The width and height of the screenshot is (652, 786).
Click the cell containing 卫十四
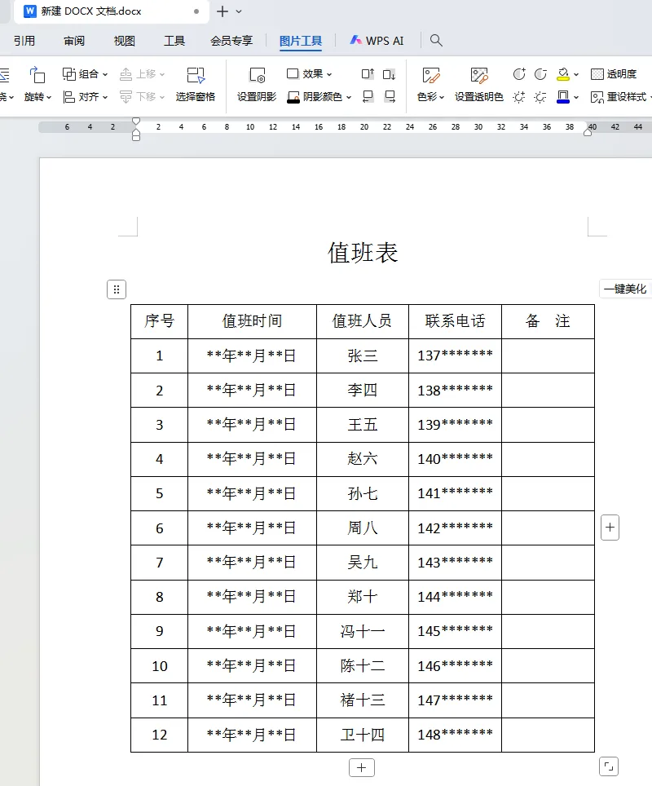363,735
